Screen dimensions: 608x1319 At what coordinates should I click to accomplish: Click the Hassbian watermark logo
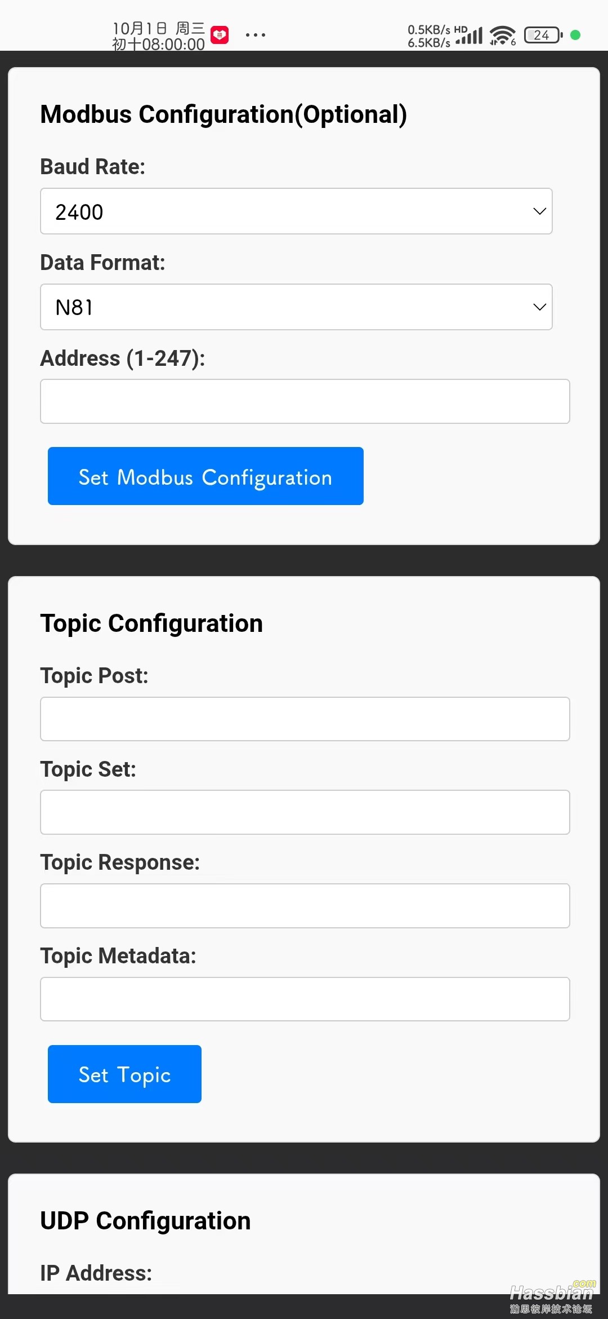[x=552, y=1298]
